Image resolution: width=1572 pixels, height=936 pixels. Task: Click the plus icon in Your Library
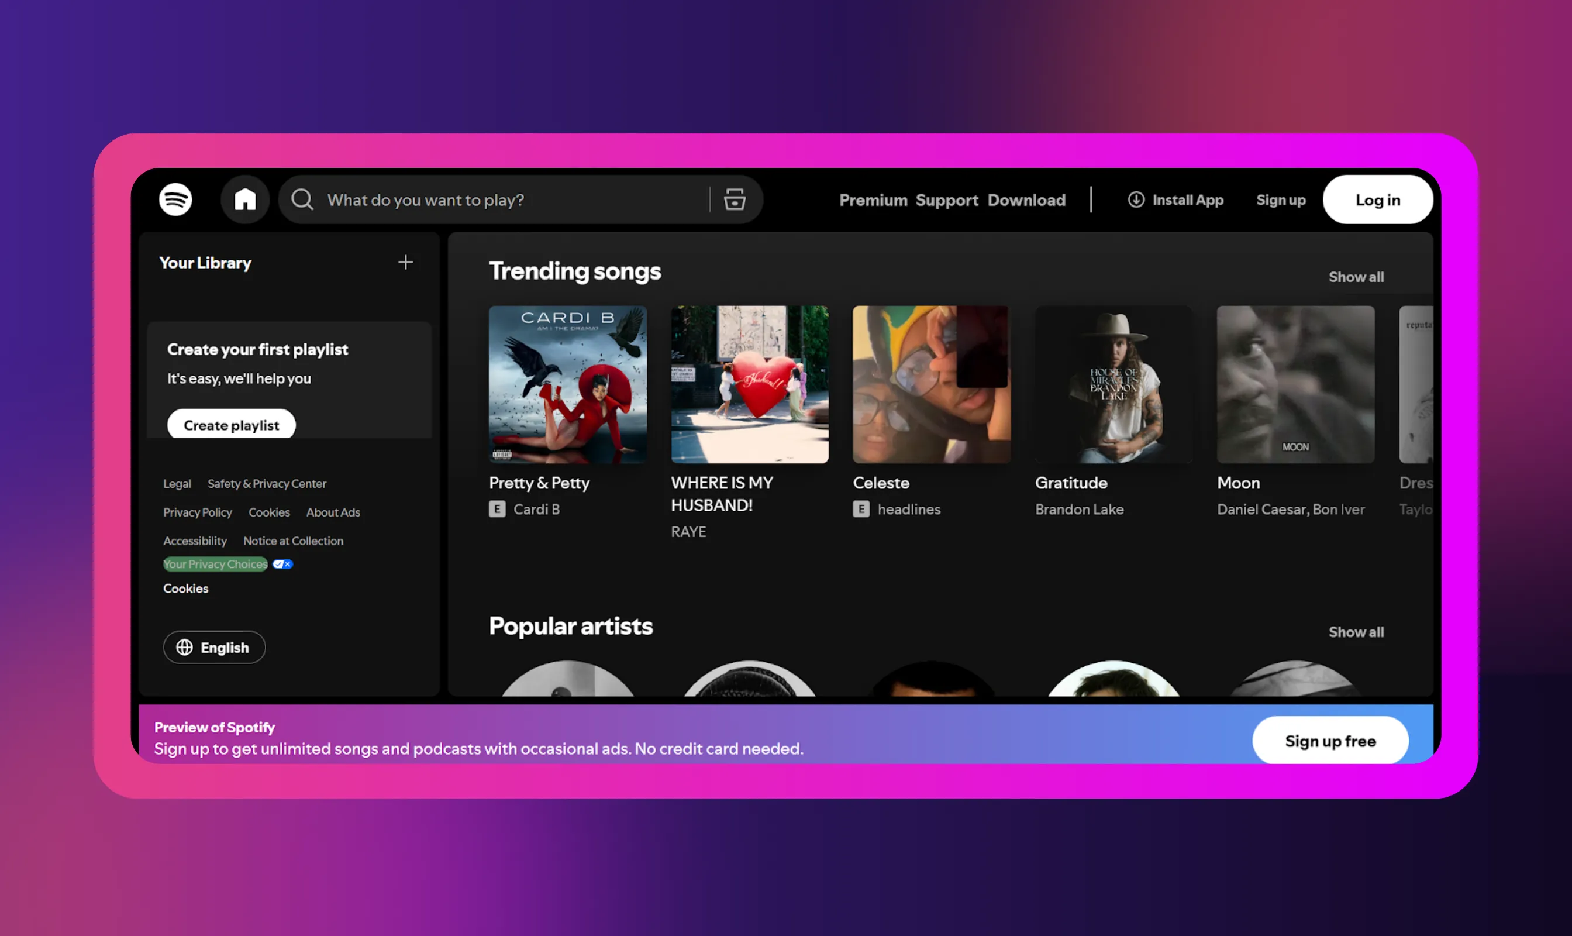click(x=405, y=263)
